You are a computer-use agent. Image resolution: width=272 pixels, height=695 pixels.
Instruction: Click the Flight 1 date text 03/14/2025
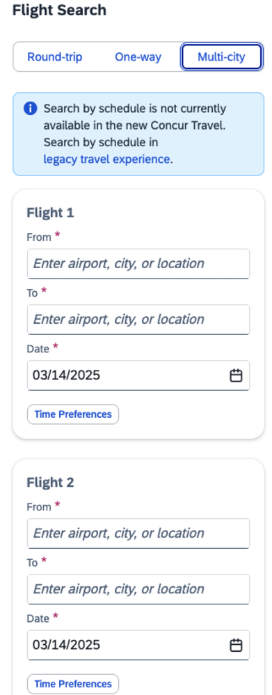coord(67,375)
